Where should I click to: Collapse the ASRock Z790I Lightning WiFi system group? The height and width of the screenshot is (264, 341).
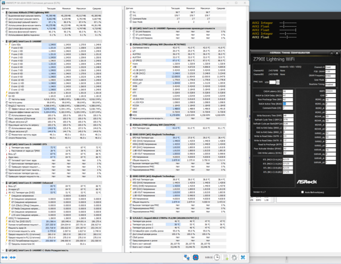pos(3,12)
